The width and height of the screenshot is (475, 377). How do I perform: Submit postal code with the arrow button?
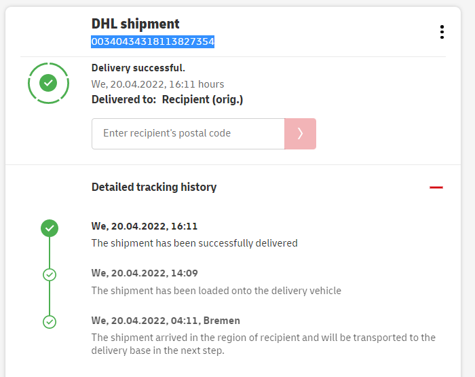point(300,134)
